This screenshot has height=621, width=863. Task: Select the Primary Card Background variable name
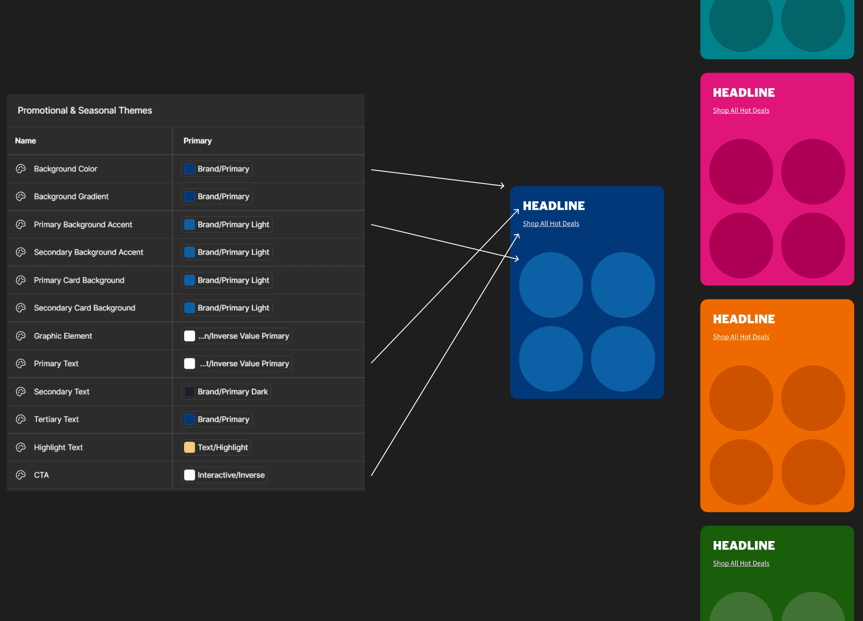79,280
